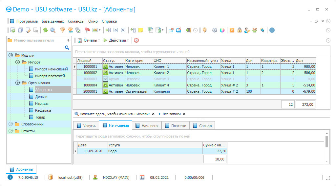This screenshot has height=186, width=336.
Task: Click the RSS feed orange icon
Action: click(232, 30)
